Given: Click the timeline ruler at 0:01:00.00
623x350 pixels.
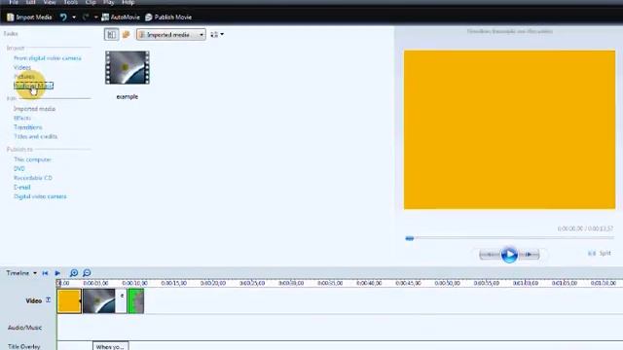Looking at the screenshot, I should click(526, 283).
